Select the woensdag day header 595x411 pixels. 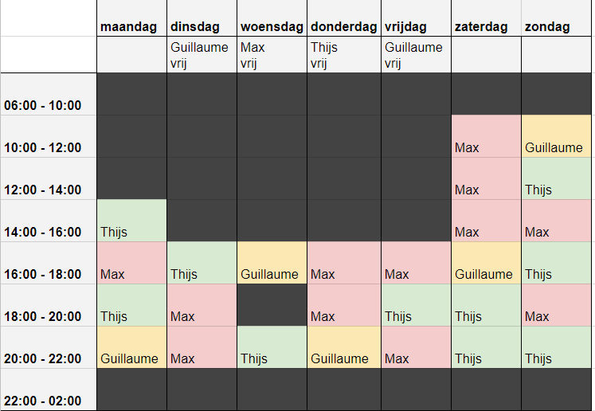click(x=272, y=26)
